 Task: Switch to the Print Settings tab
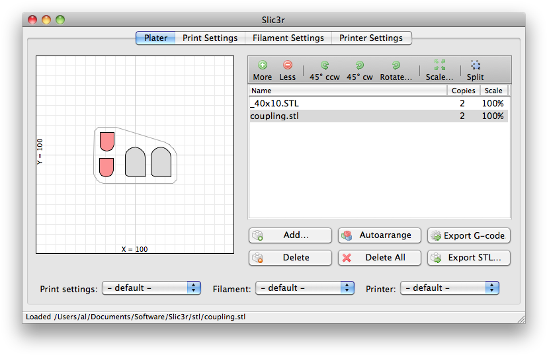click(210, 38)
